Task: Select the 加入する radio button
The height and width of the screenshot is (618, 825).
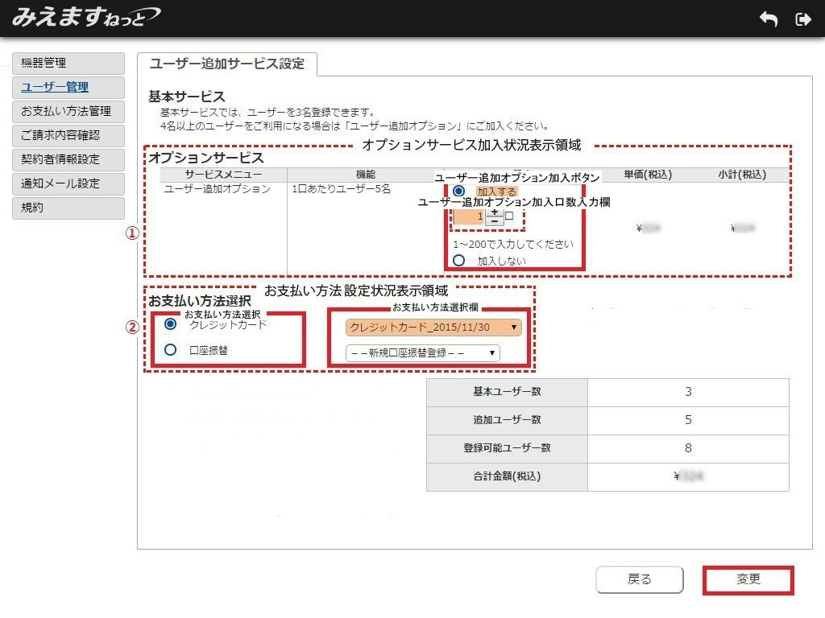Action: [x=459, y=192]
